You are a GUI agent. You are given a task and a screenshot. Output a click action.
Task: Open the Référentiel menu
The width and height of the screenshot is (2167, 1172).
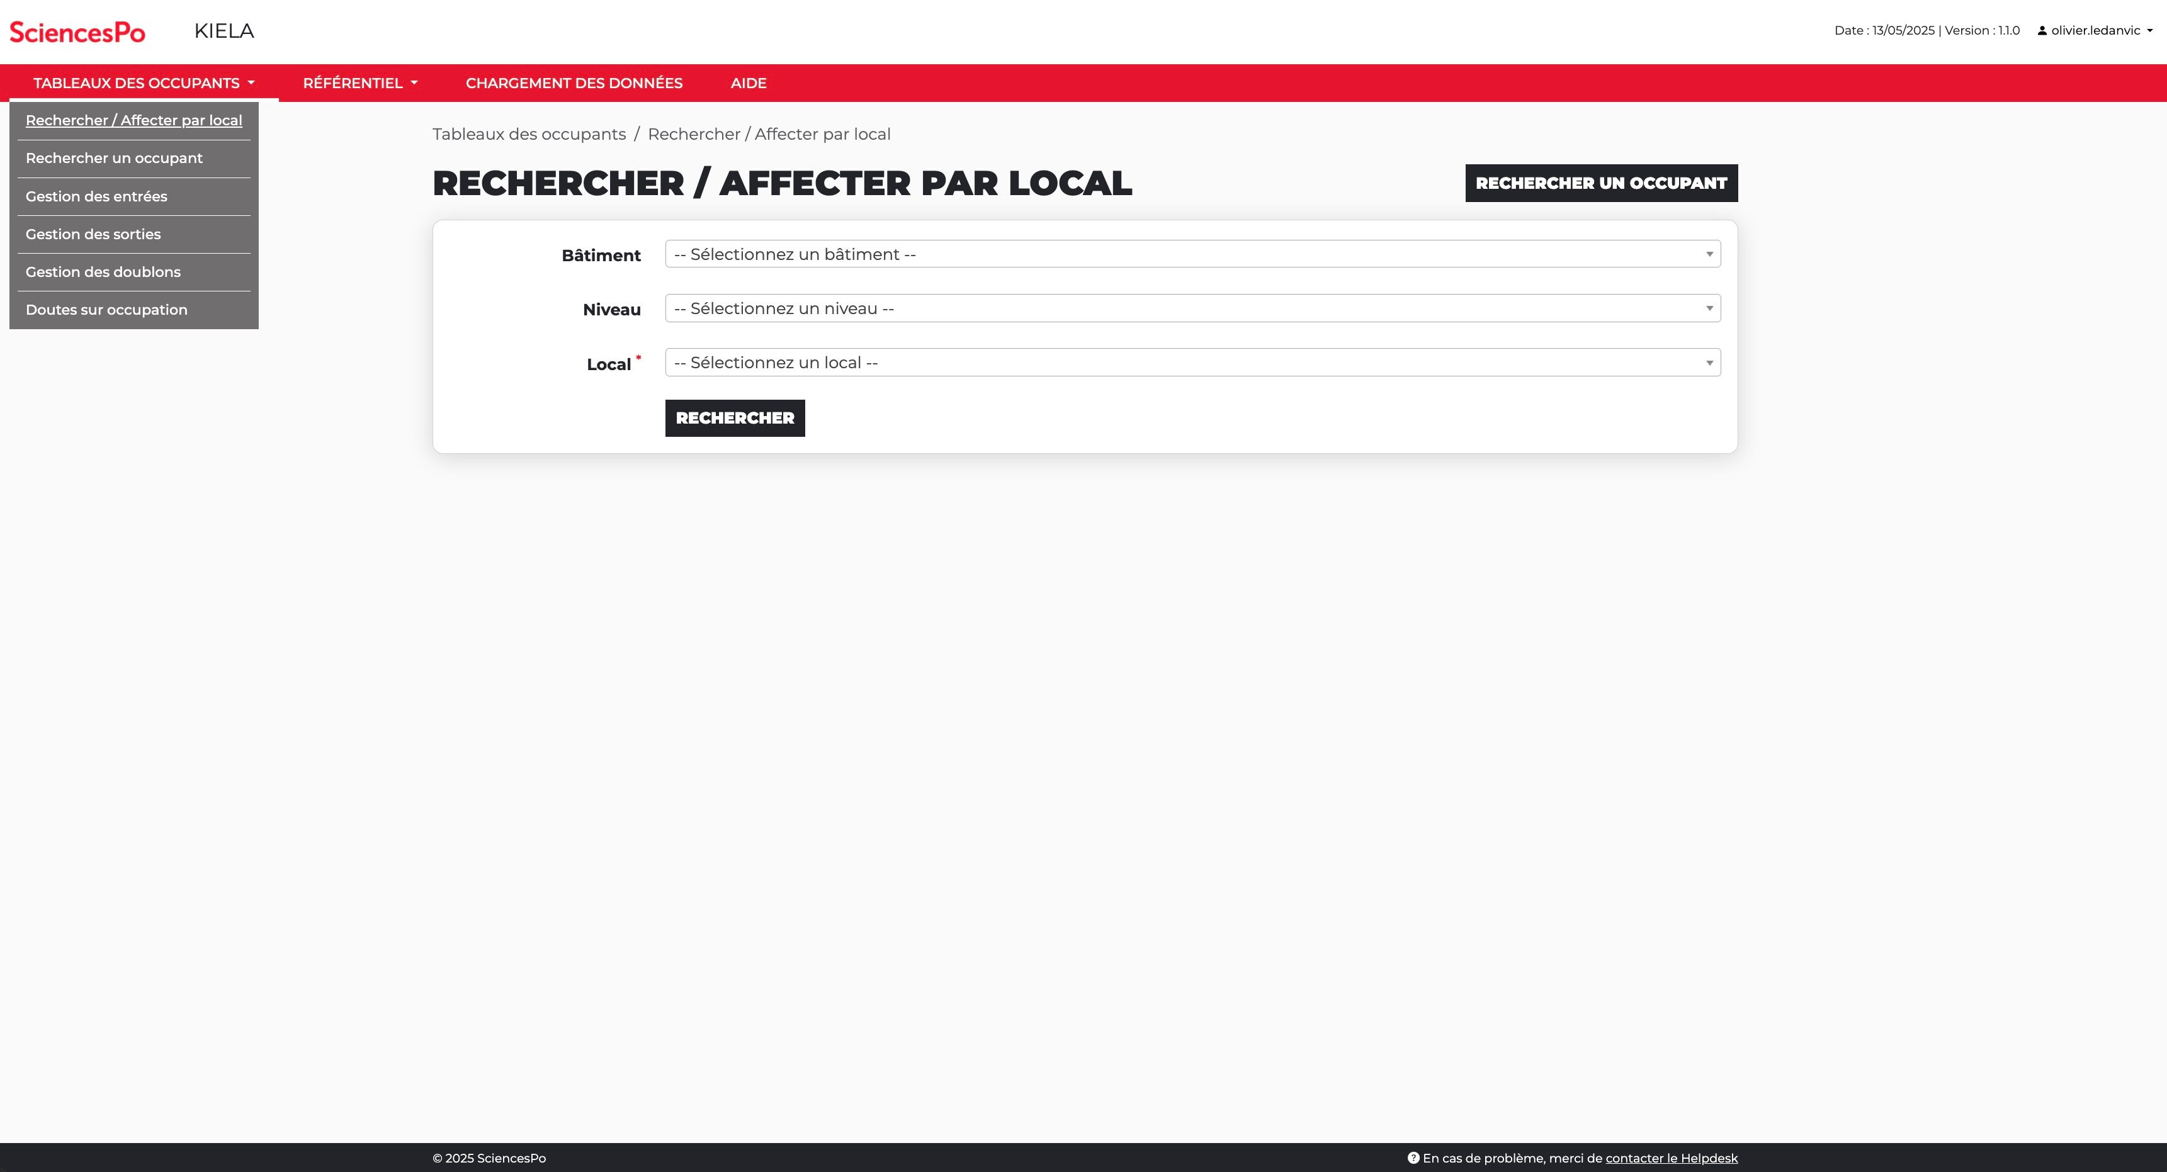pos(360,83)
